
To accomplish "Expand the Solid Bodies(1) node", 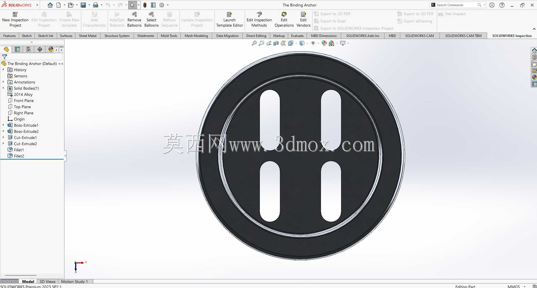I will tap(3, 88).
